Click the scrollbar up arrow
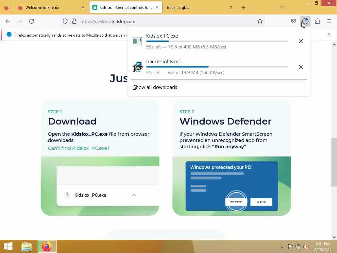This screenshot has height=253, width=337. click(334, 45)
